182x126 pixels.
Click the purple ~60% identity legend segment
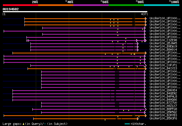point(91,5)
